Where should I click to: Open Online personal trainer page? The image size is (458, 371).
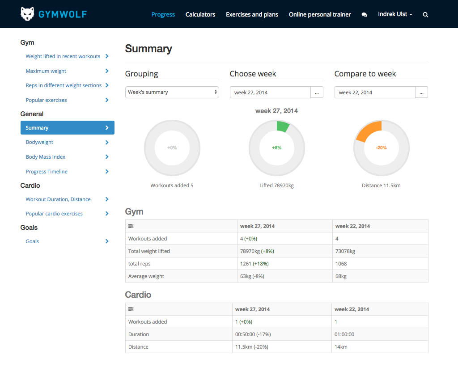[x=320, y=14]
